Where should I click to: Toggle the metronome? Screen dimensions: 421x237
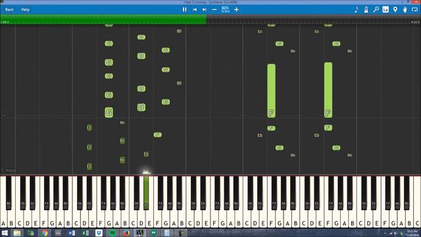366,9
